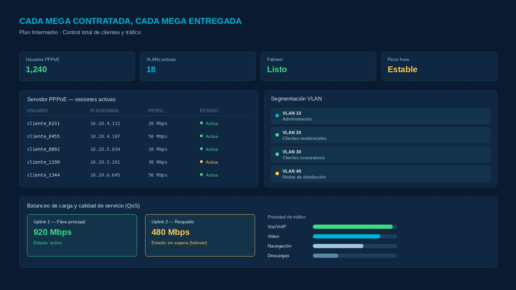Click 'Estado: activo' text
Image resolution: width=516 pixels, height=290 pixels.
pyautogui.click(x=48, y=243)
